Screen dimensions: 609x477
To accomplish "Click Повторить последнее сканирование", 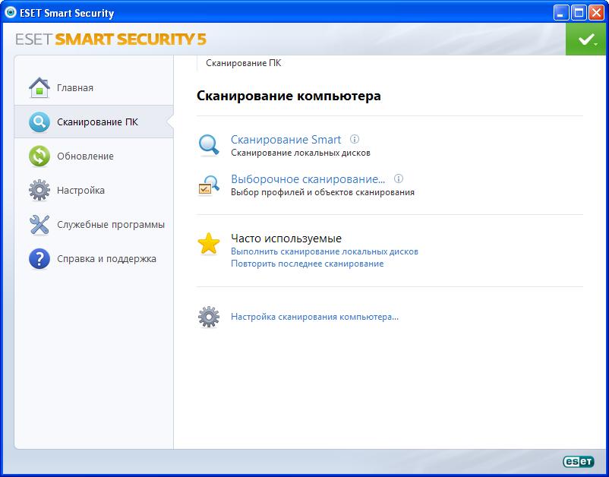I will pos(308,264).
